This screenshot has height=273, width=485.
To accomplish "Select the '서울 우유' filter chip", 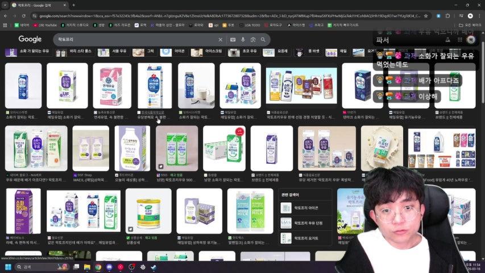I will click(x=112, y=52).
